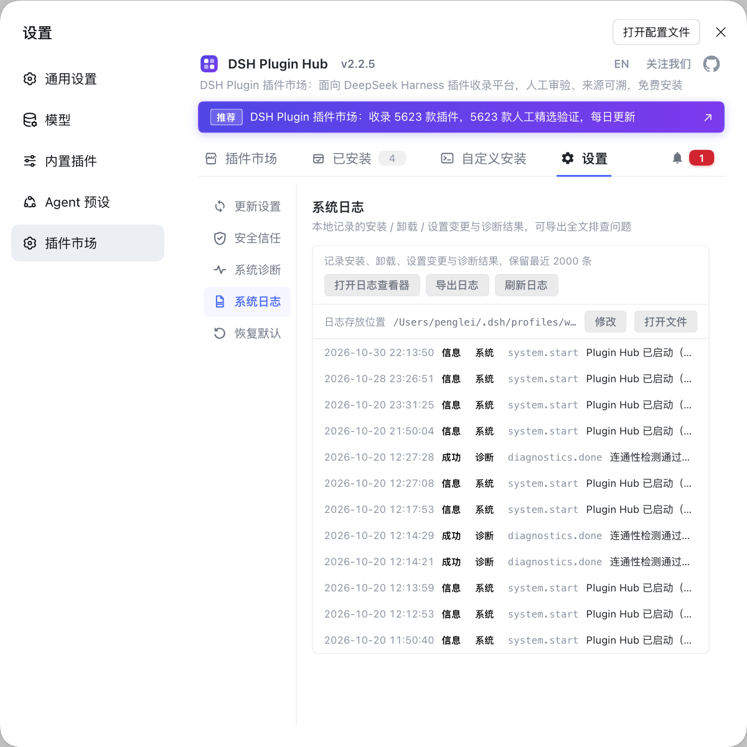Select log row 2026-10-20 12:27:08
The height and width of the screenshot is (747, 747).
pyautogui.click(x=510, y=483)
